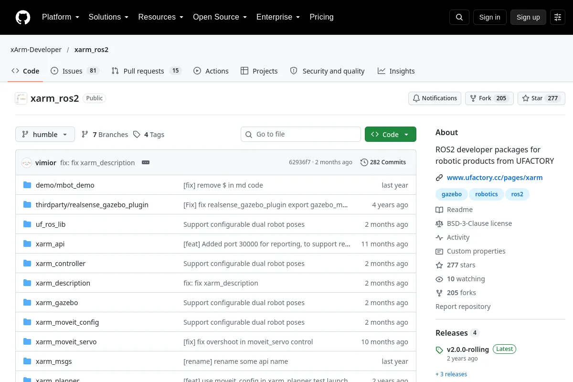Open the 282 Commits history link
The width and height of the screenshot is (573, 382).
pyautogui.click(x=383, y=162)
